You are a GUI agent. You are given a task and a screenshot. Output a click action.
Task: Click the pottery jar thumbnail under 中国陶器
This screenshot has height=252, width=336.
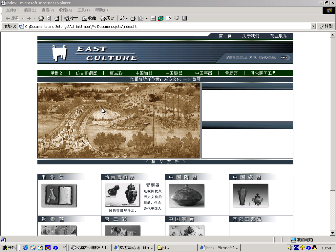186,196
